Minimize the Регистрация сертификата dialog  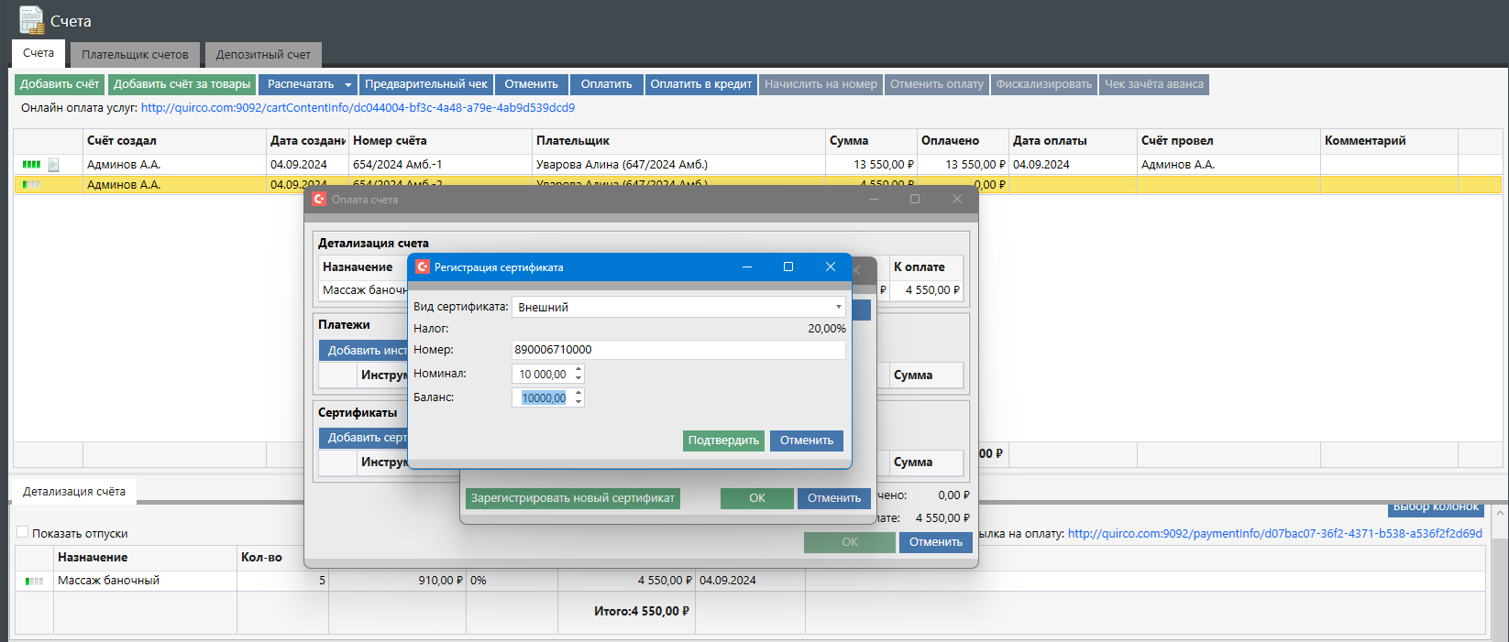pyautogui.click(x=747, y=267)
